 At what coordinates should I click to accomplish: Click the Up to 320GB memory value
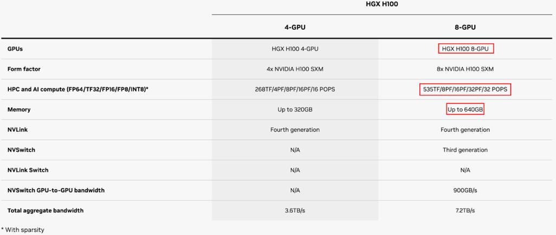[295, 109]
